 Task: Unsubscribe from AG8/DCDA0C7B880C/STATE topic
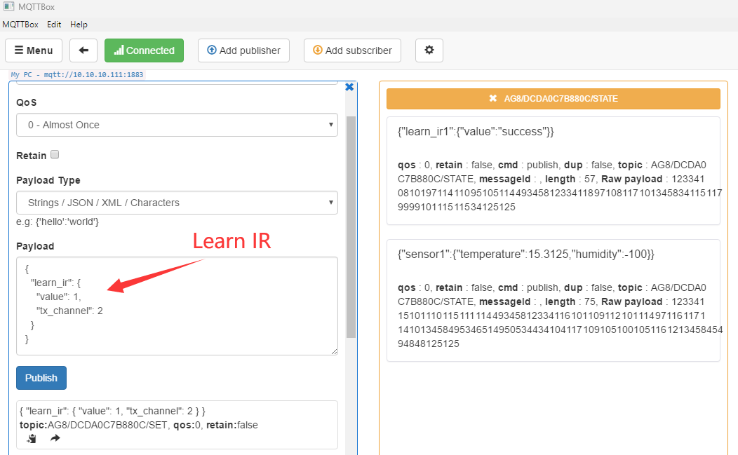tap(493, 99)
